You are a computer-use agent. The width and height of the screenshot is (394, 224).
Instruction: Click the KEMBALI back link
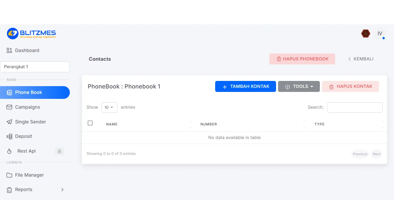coord(361,59)
